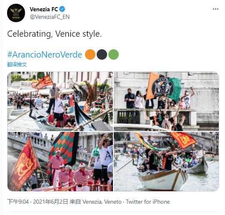The image size is (225, 215).
Task: Click the 下午9:04 timestamp
Action: pyautogui.click(x=18, y=202)
